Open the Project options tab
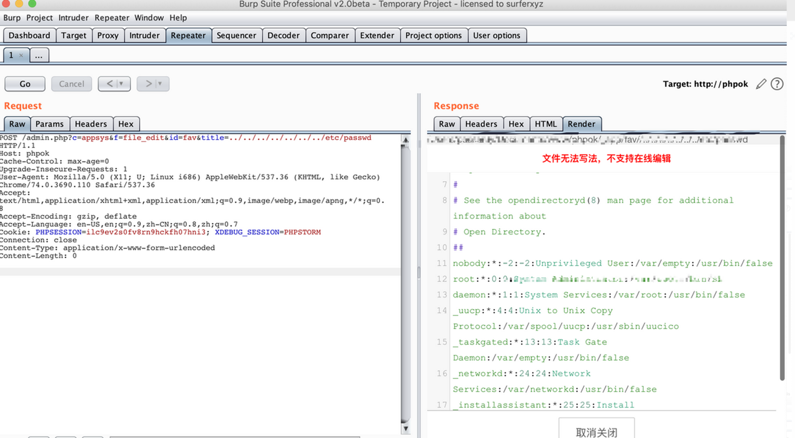The image size is (795, 438). (434, 35)
